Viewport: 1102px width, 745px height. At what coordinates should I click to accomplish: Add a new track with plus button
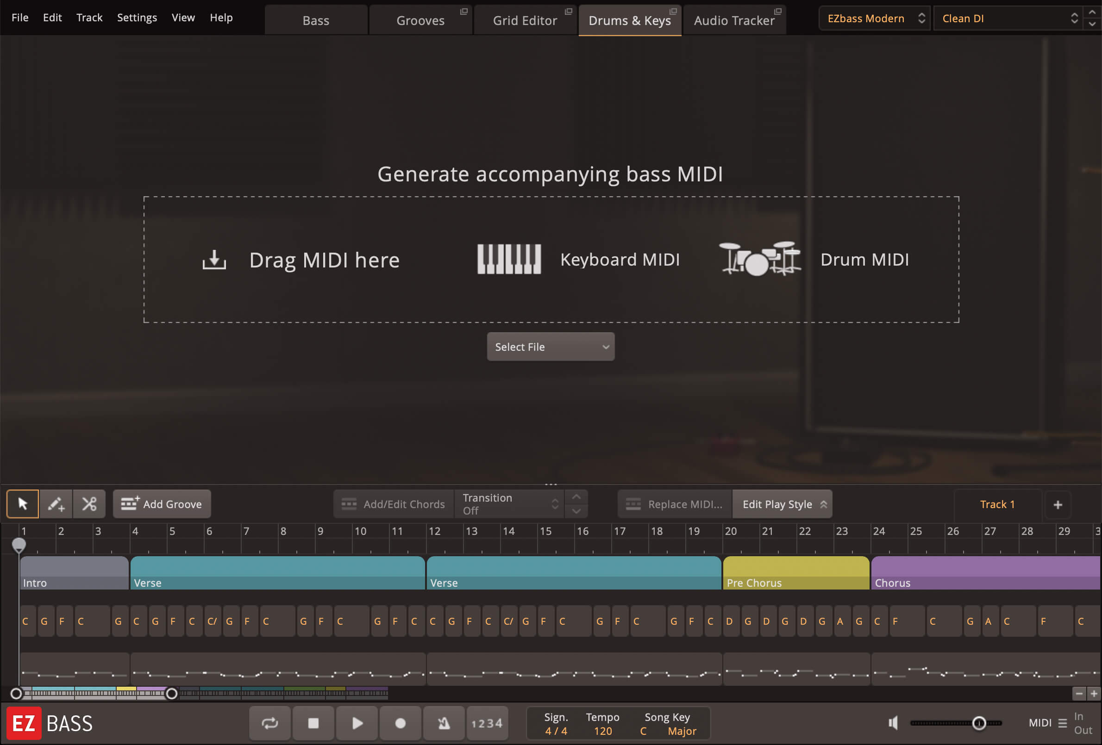1058,505
